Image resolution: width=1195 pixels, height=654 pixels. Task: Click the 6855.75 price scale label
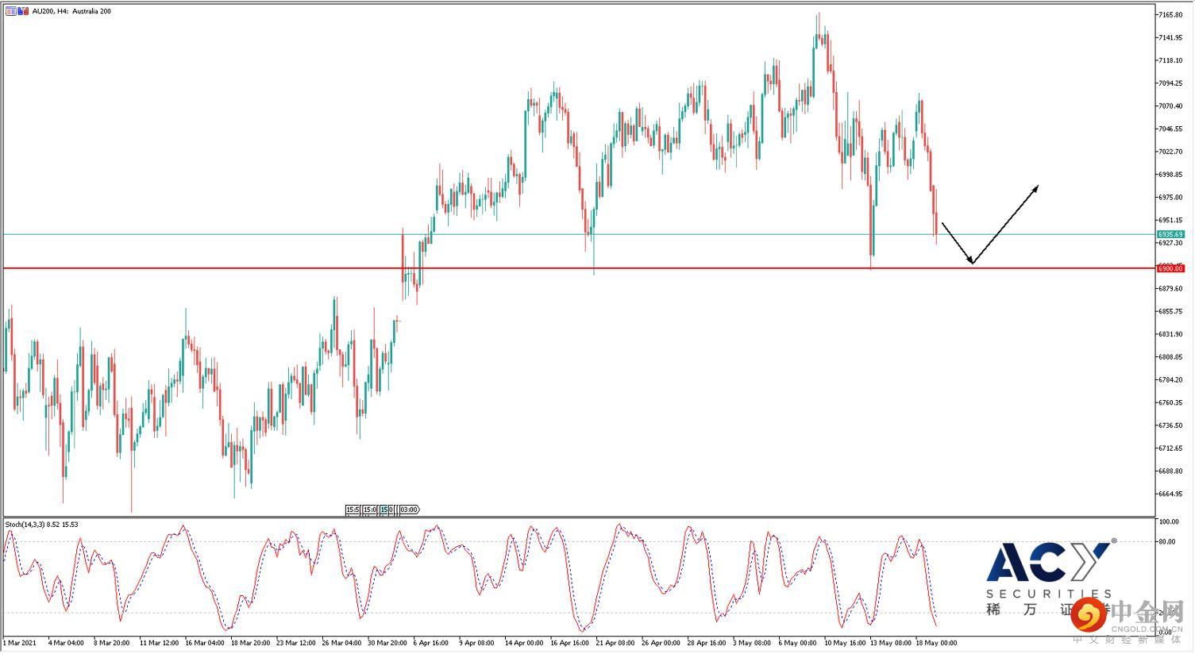[1170, 312]
